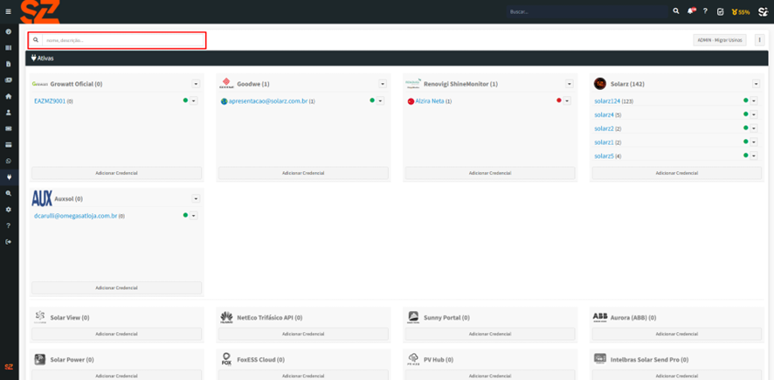This screenshot has height=380, width=774.
Task: Open the dropdown beside the solarz124 credential
Action: point(754,101)
